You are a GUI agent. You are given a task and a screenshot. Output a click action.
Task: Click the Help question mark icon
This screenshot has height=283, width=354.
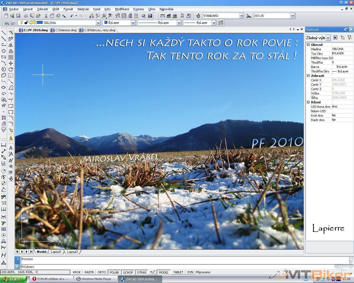(150, 16)
